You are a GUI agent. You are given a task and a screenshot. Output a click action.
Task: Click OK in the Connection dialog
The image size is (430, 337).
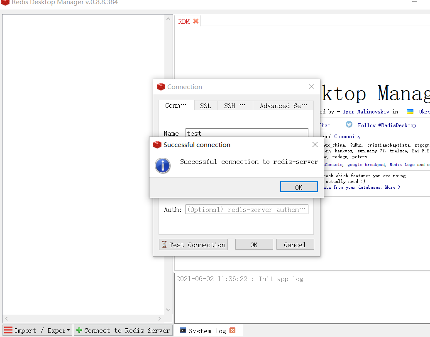(x=254, y=245)
